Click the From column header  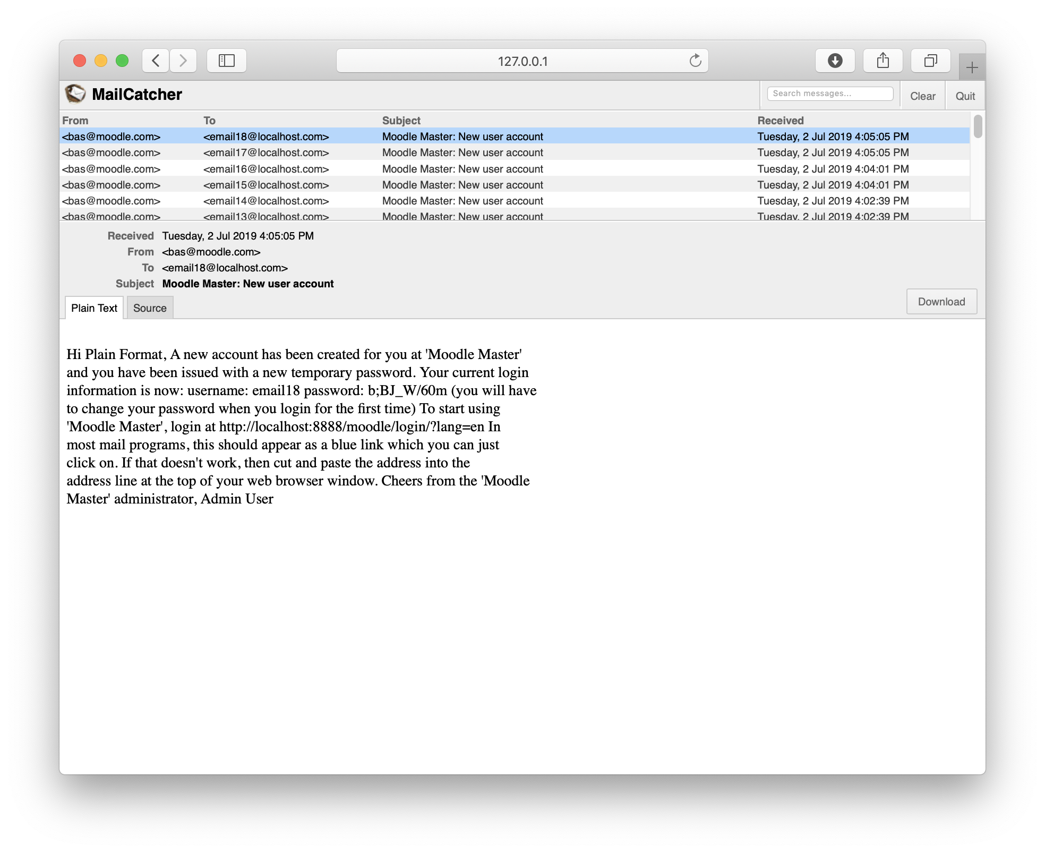click(75, 121)
